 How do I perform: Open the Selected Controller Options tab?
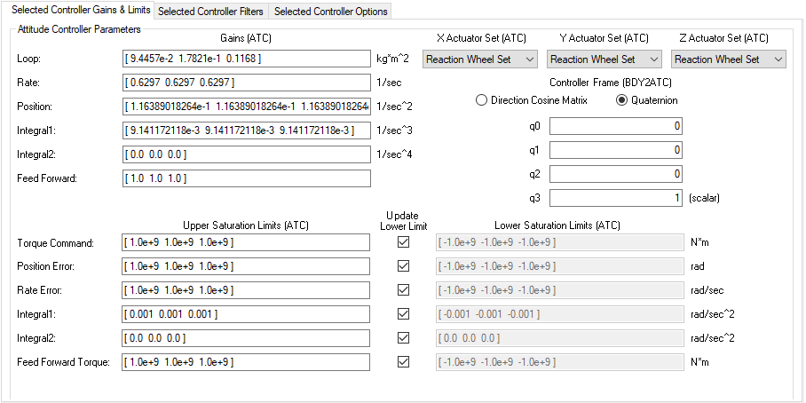coord(330,12)
